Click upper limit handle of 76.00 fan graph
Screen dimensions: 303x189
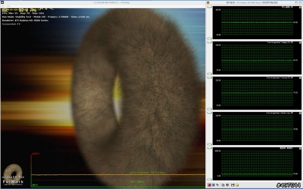coord(209,148)
